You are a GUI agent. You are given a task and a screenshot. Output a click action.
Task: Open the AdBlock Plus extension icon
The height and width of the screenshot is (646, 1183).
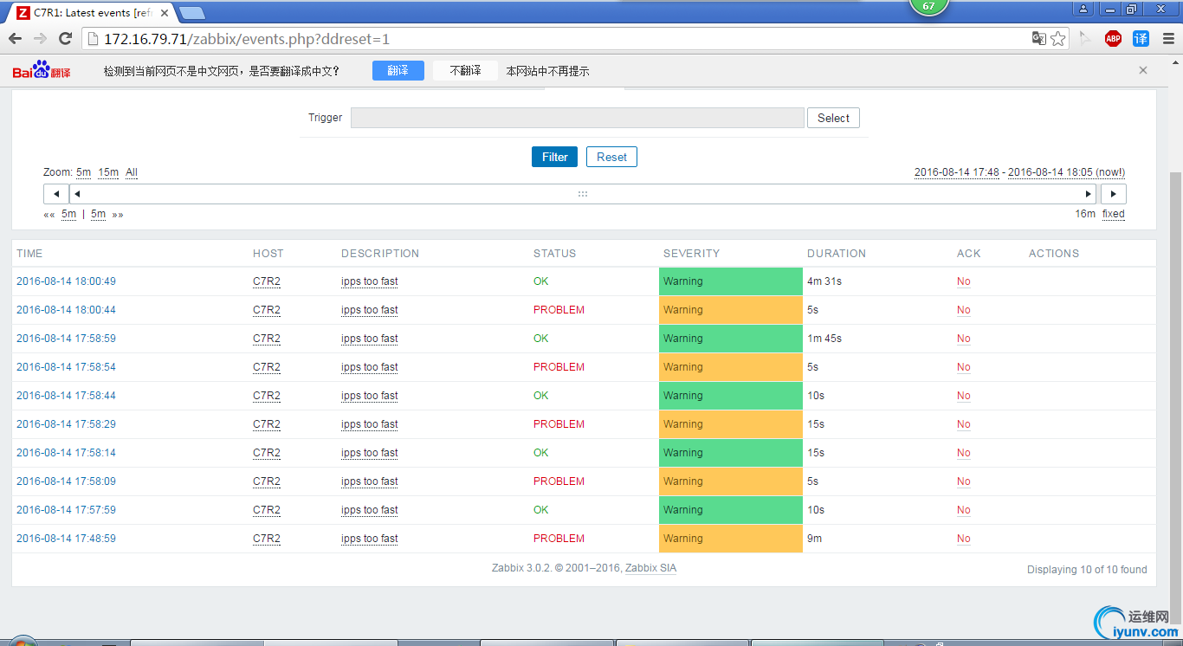pos(1113,38)
